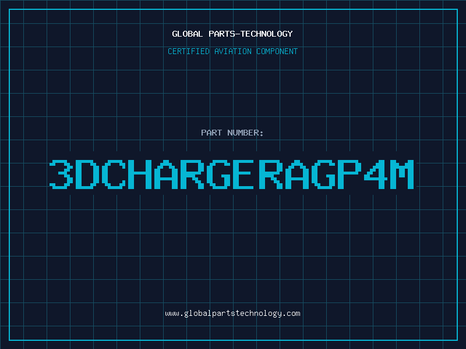466x349 pixels.
Task: Click the word COMPONENT in the subtitle
Action: click(x=277, y=51)
